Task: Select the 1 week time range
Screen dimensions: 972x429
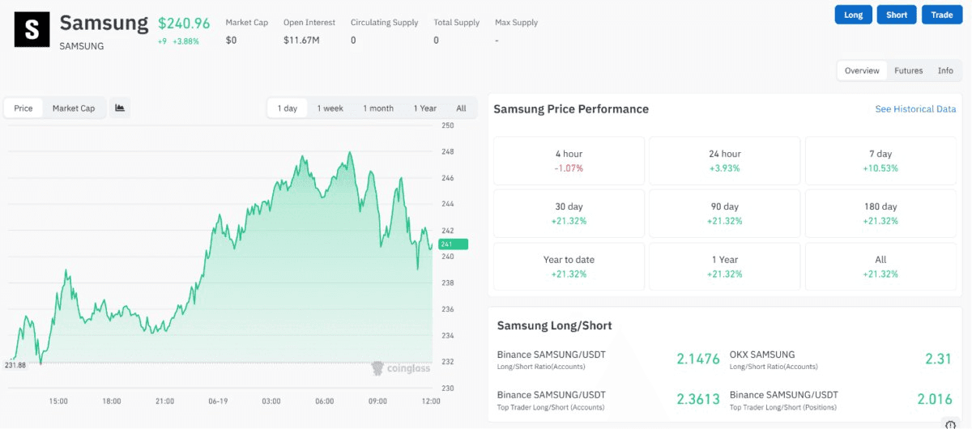Action: click(x=330, y=108)
